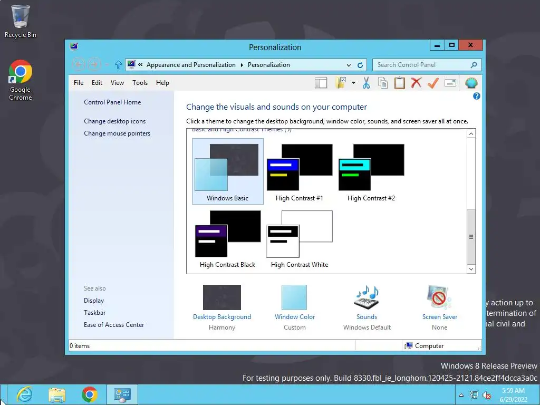Select the High Contrast #2 theme
The height and width of the screenshot is (405, 540).
pos(371,171)
